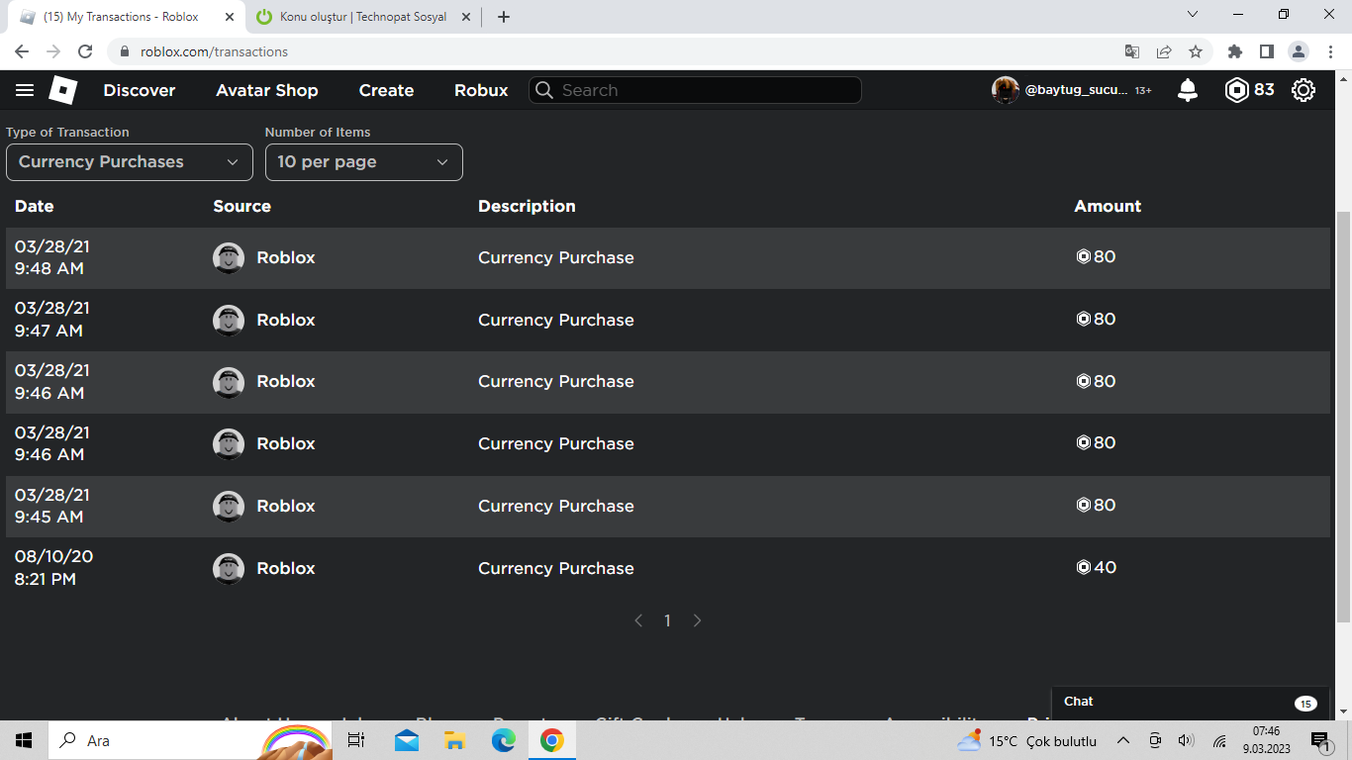This screenshot has width=1352, height=760.
Task: Open the Avatar Shop menu item
Action: (x=267, y=90)
